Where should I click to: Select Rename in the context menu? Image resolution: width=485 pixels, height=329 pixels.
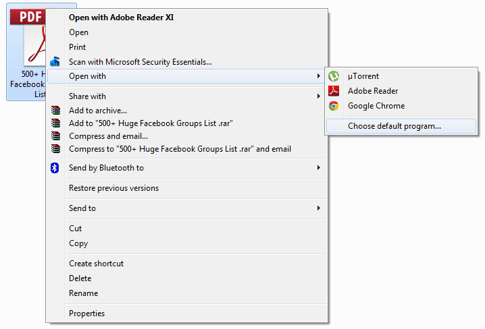pos(83,293)
